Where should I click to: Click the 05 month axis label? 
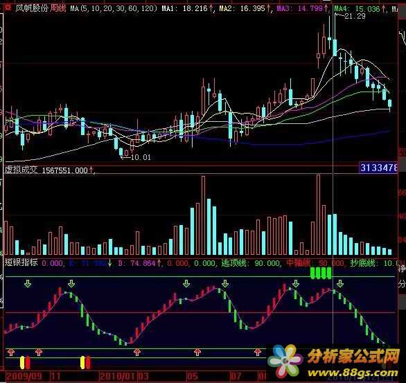pyautogui.click(x=193, y=376)
